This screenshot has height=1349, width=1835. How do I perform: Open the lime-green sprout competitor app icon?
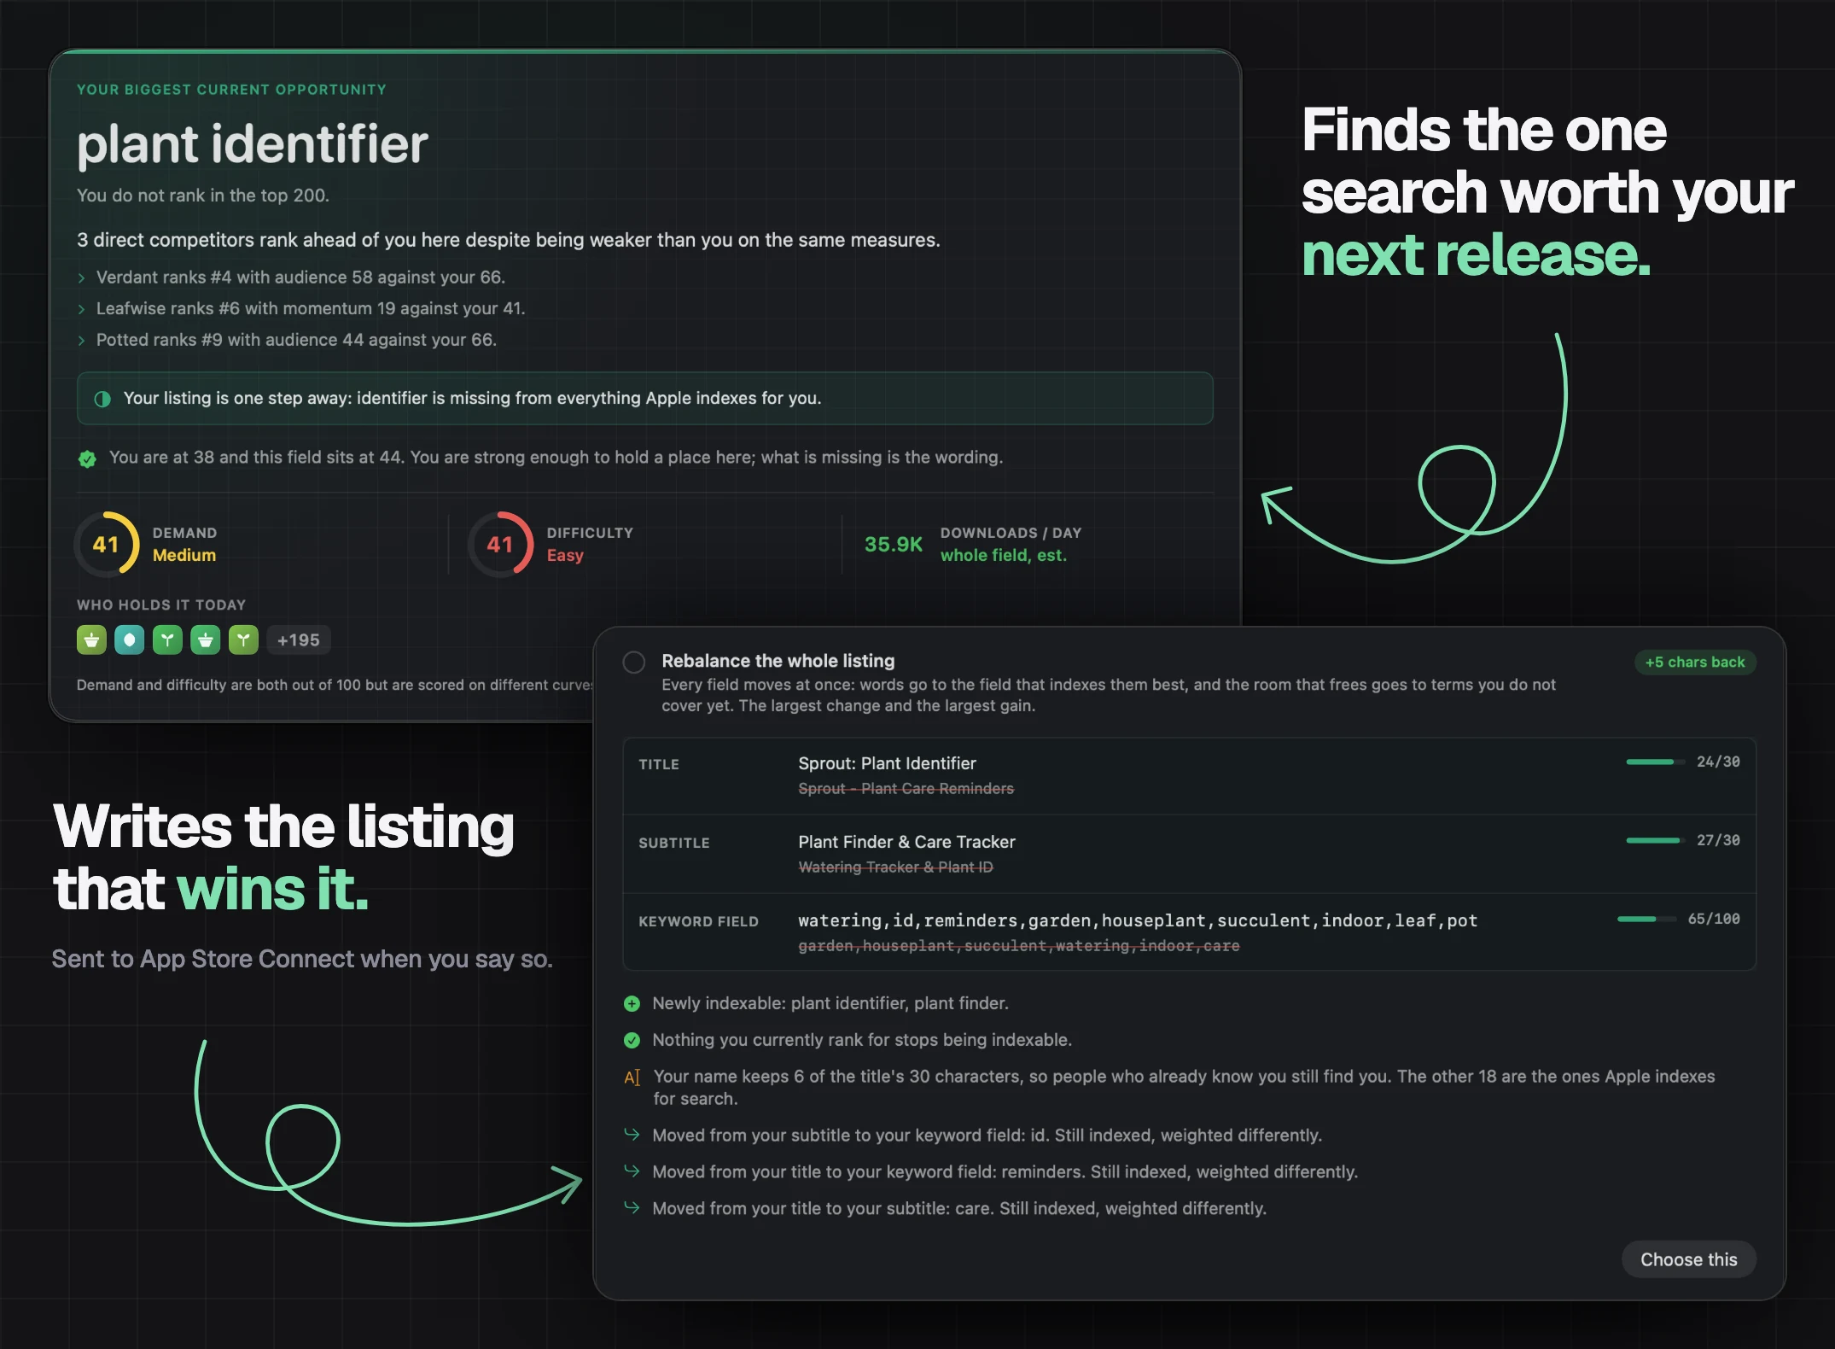(243, 639)
